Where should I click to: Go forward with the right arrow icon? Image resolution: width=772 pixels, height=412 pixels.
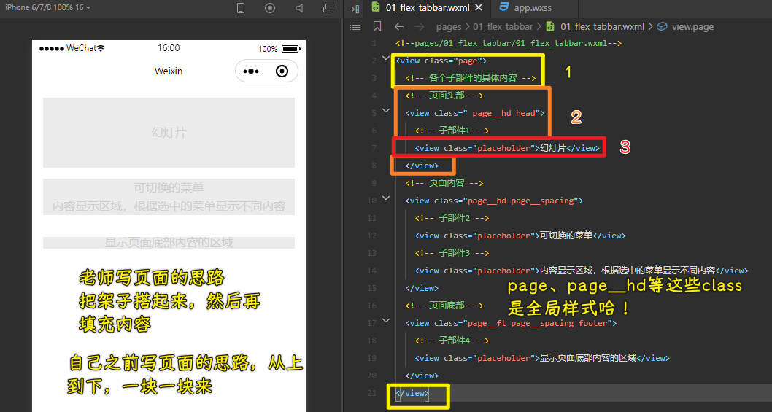coord(420,26)
